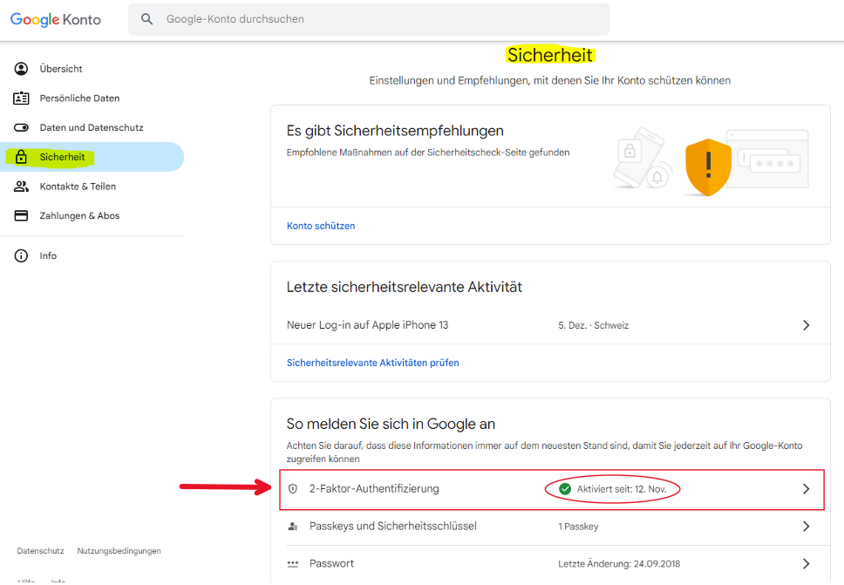Click the Kontakte & Teilen people icon
844x585 pixels.
[21, 187]
